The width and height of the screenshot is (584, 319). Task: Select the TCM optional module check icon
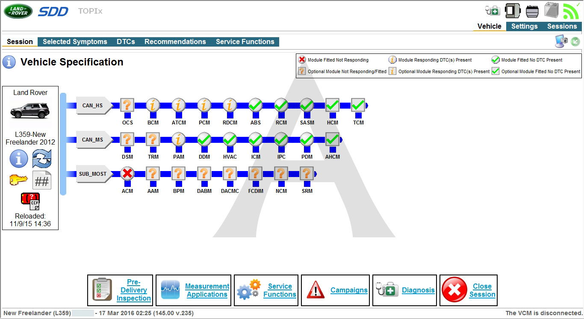pos(358,105)
